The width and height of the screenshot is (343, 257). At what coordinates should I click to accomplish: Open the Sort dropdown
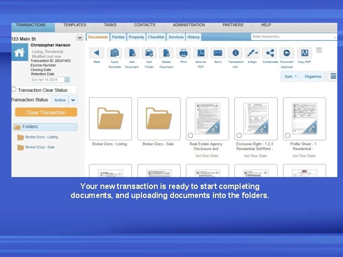click(290, 76)
